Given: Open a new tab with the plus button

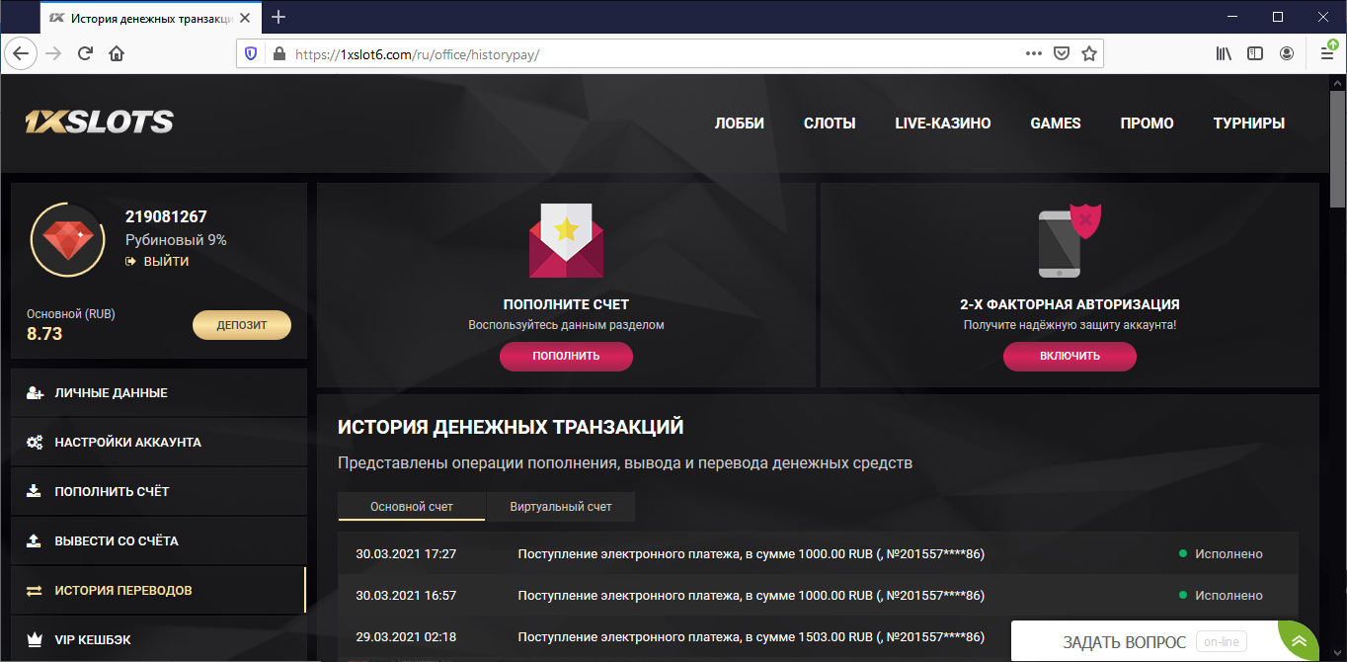Looking at the screenshot, I should pos(278,17).
